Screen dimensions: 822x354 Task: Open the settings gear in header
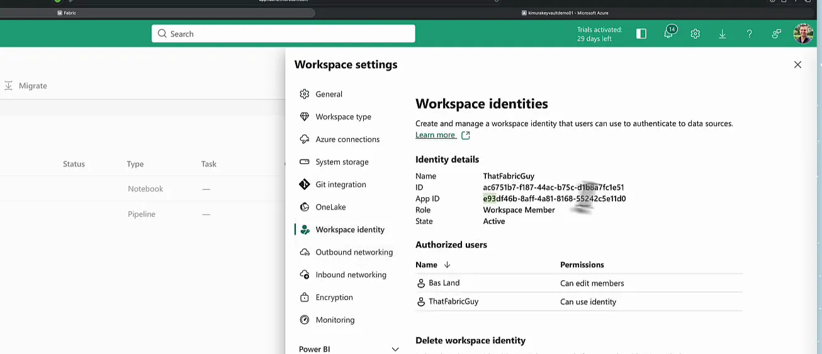point(695,34)
